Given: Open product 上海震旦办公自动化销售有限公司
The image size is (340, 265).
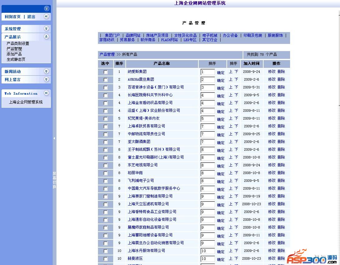Looking at the screenshot, I should [x=156, y=243].
